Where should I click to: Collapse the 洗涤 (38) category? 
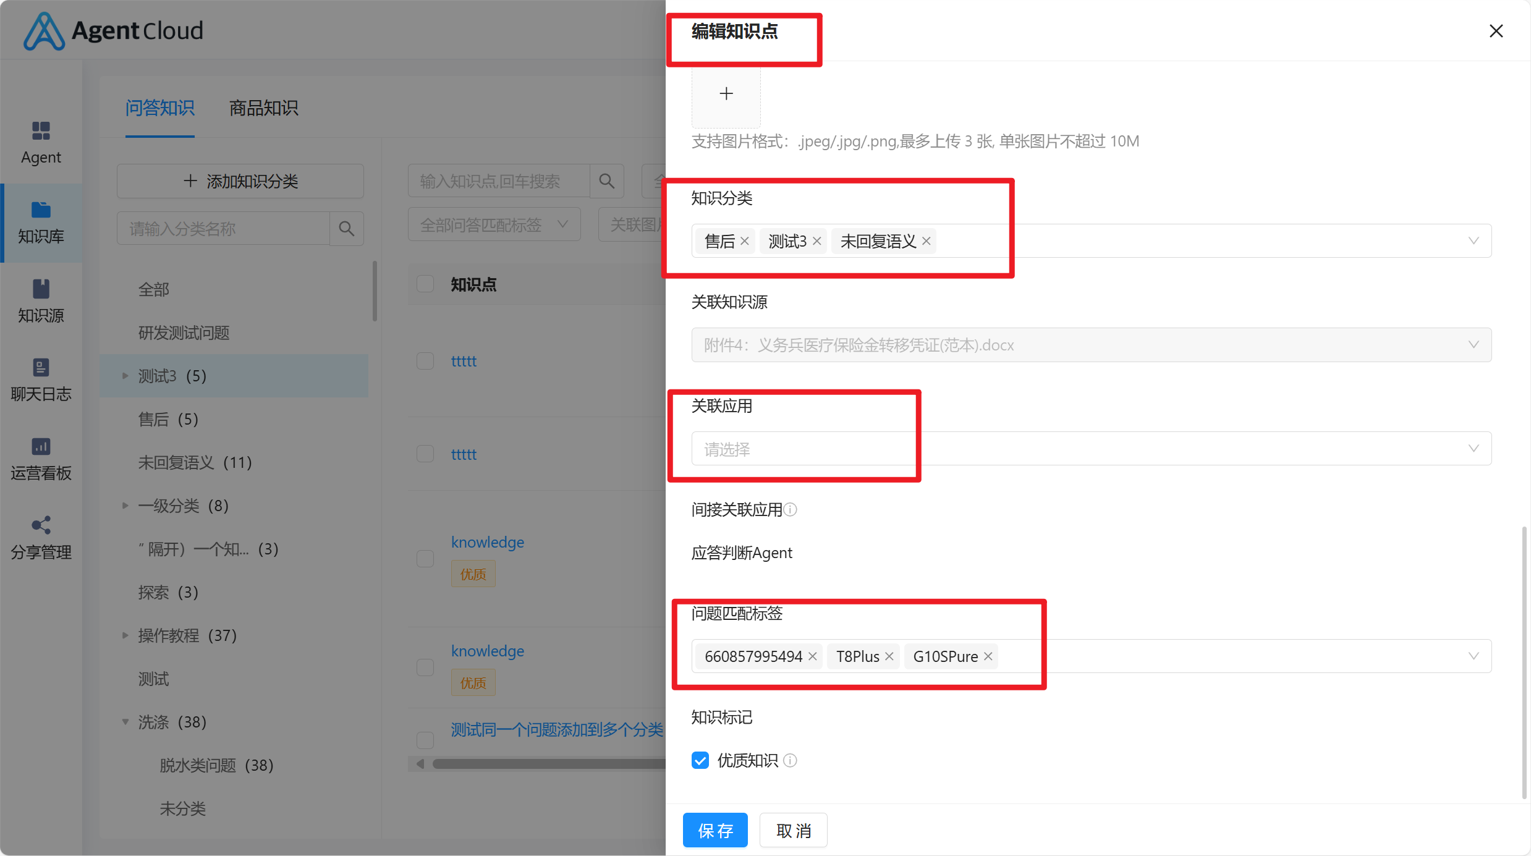(125, 722)
